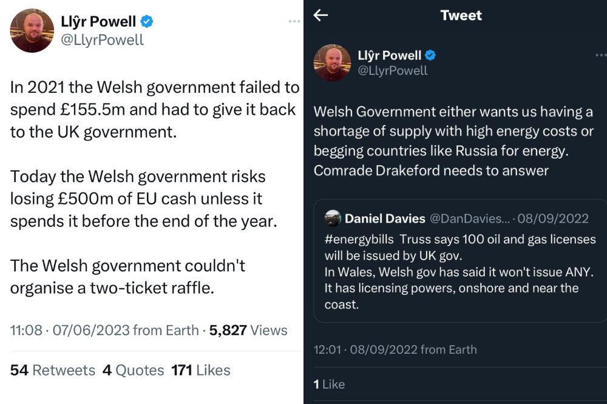Open Daniel Davies' small avatar in quoted tweet
The width and height of the screenshot is (607, 404).
(333, 218)
